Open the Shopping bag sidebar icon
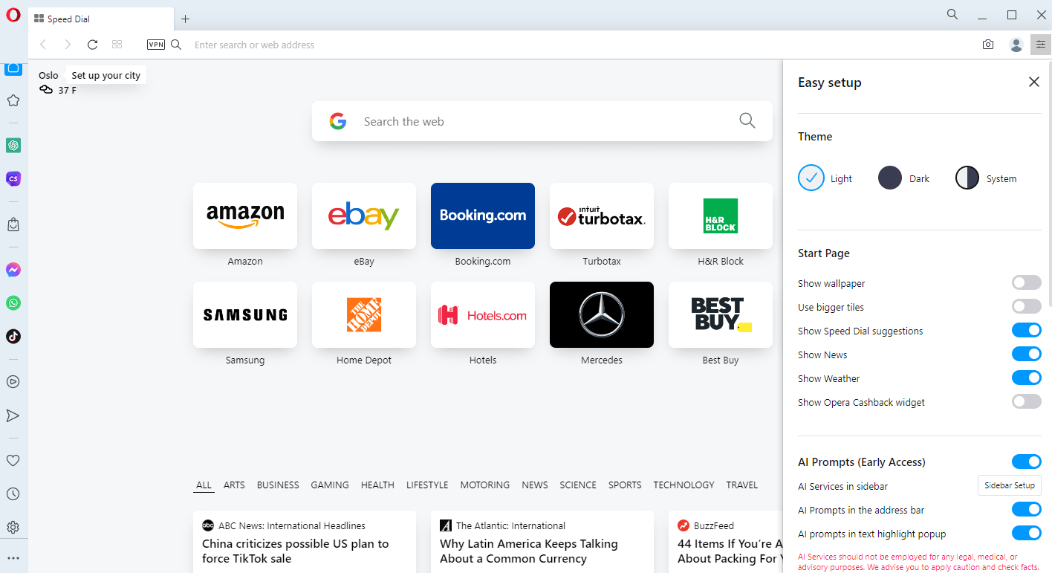The image size is (1052, 573). click(13, 224)
